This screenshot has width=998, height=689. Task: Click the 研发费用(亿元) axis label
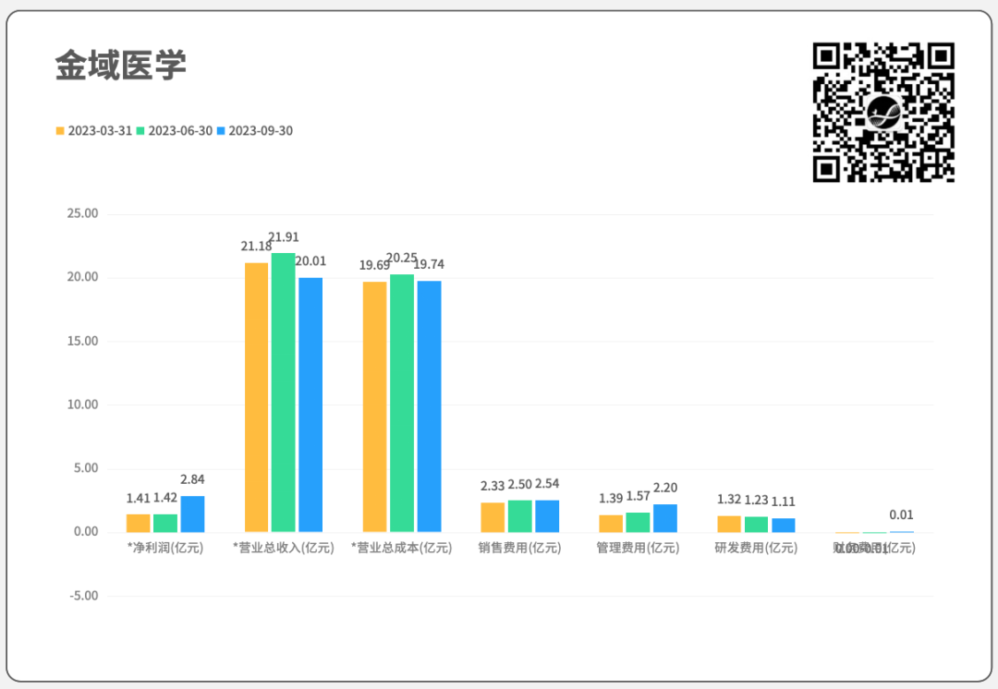coord(756,548)
